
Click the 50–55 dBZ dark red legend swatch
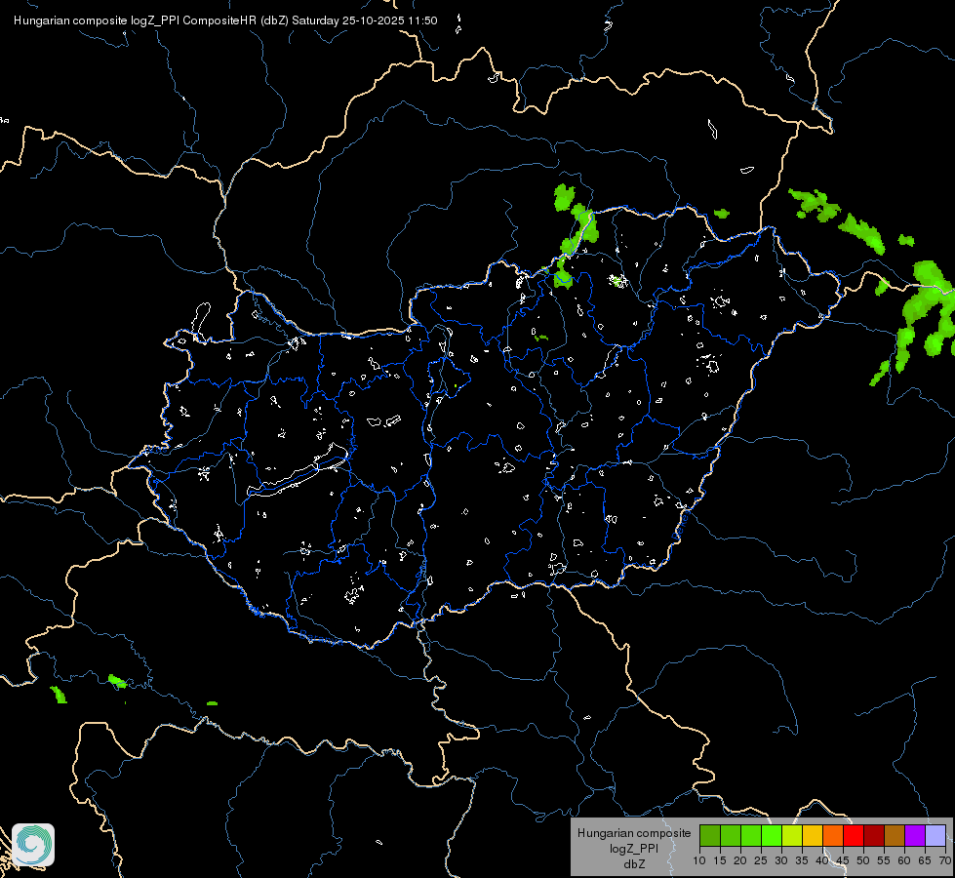874,835
